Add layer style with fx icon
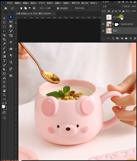The height and width of the screenshot is (161, 137). tap(113, 39)
